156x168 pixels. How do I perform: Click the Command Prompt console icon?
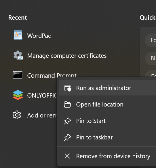[x=18, y=75]
